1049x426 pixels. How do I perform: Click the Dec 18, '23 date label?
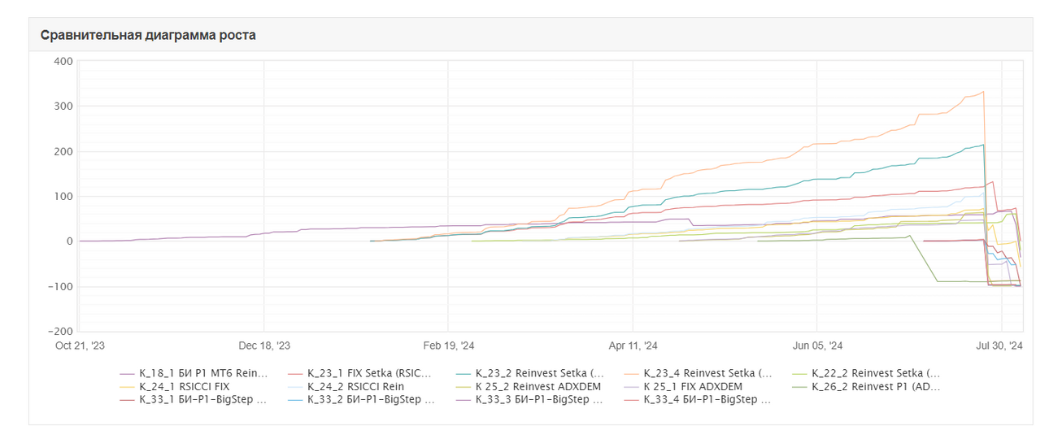click(263, 345)
